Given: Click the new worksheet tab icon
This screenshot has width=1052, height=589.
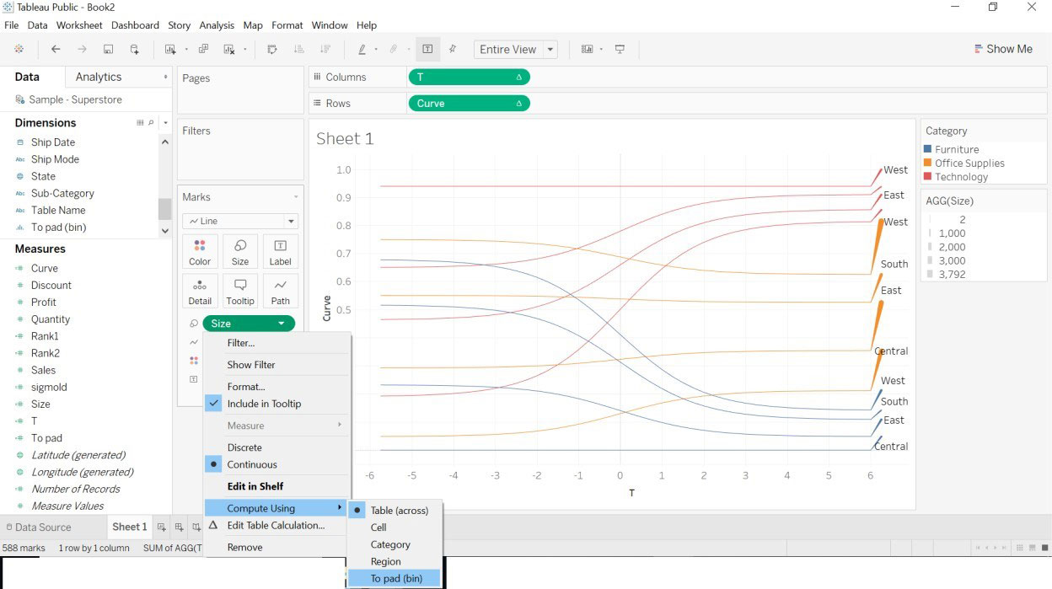Looking at the screenshot, I should 162,527.
